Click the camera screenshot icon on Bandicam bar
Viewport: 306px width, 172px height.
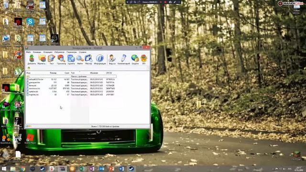(x=170, y=2)
